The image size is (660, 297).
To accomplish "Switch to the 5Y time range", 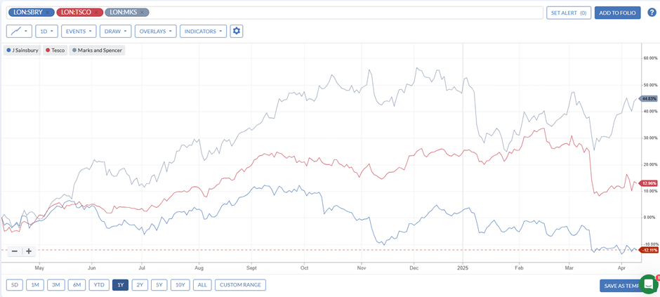I will click(159, 285).
